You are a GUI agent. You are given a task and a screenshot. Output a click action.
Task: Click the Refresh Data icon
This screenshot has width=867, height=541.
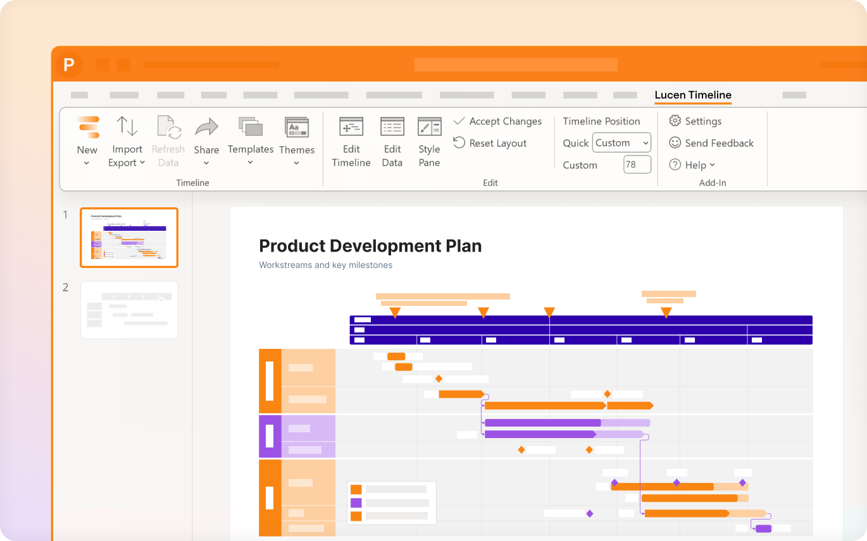[x=168, y=127]
